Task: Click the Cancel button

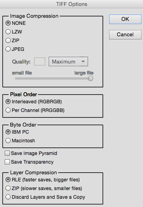Action: coord(125,35)
